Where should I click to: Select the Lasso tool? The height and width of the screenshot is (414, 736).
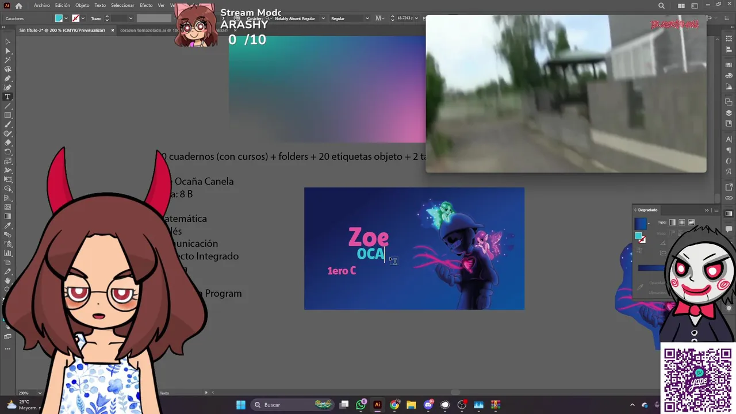coord(7,69)
